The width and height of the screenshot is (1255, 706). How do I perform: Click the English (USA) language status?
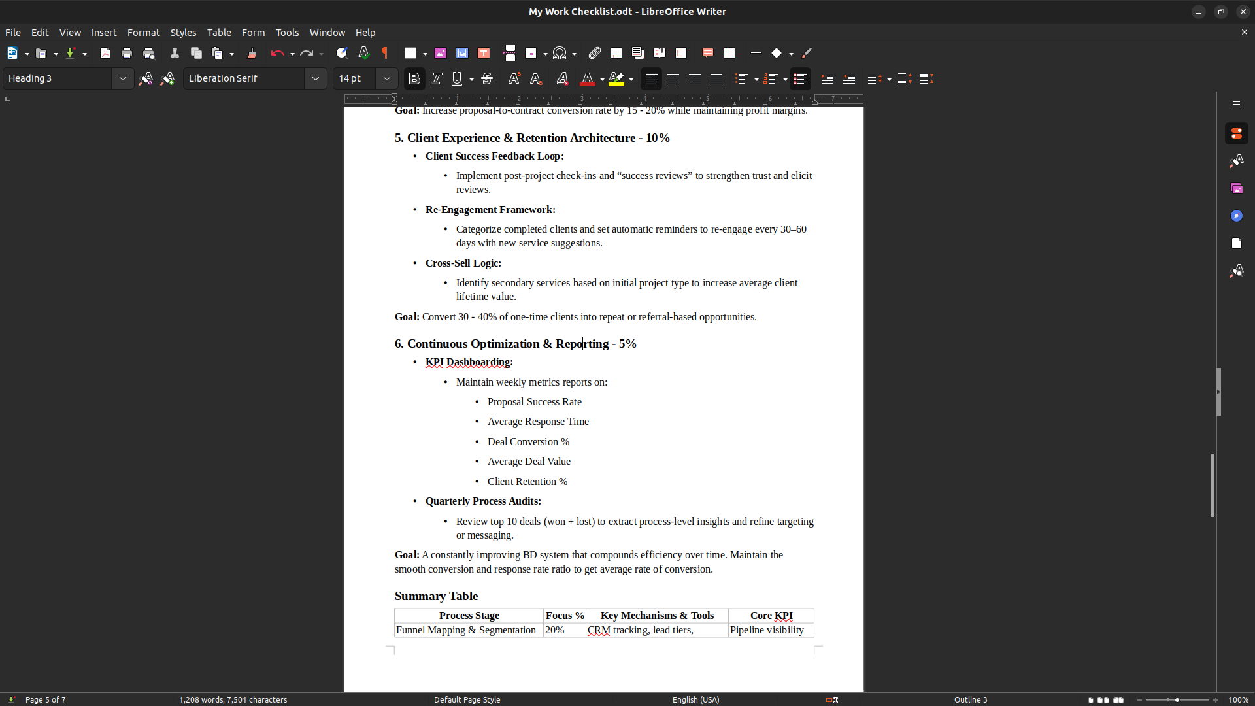(695, 699)
